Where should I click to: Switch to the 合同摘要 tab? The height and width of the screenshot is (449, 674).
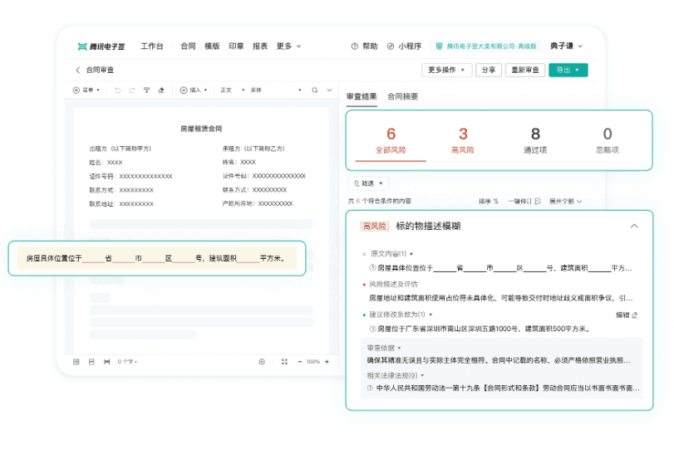coord(403,96)
